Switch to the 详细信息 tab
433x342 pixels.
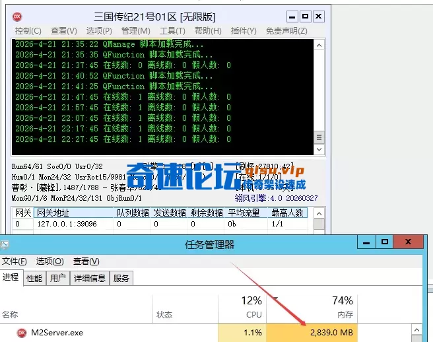click(x=90, y=278)
